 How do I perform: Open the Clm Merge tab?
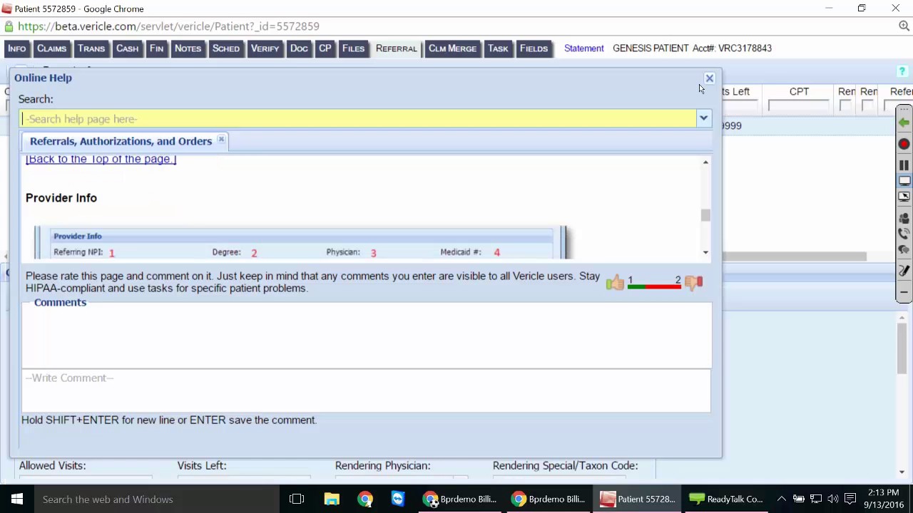coord(452,48)
